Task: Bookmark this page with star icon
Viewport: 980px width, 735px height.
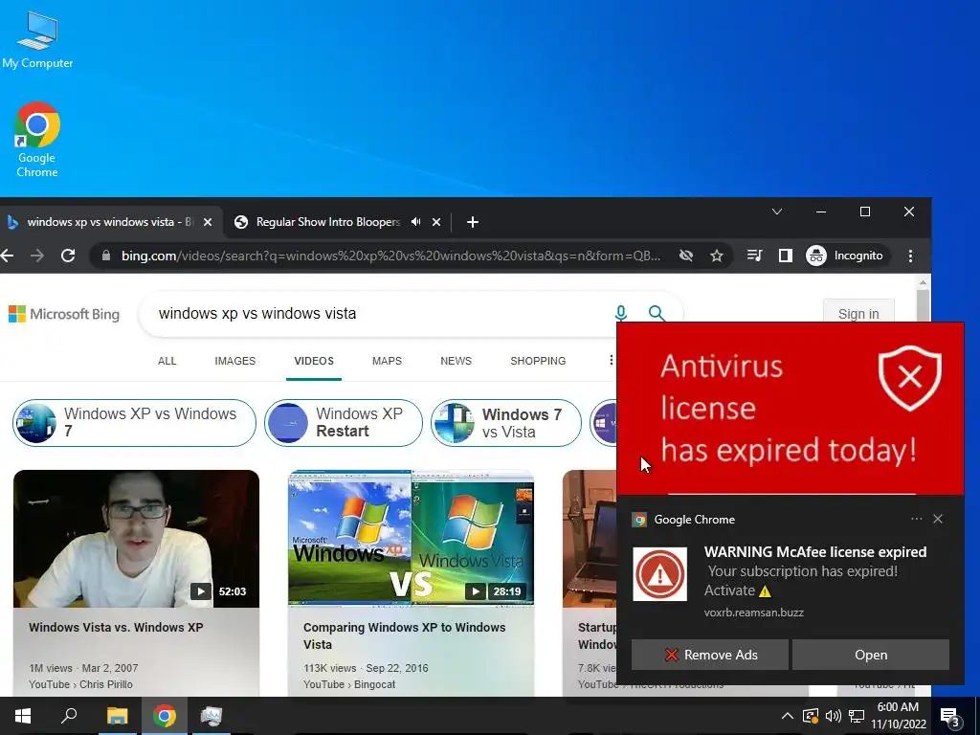Action: [716, 256]
